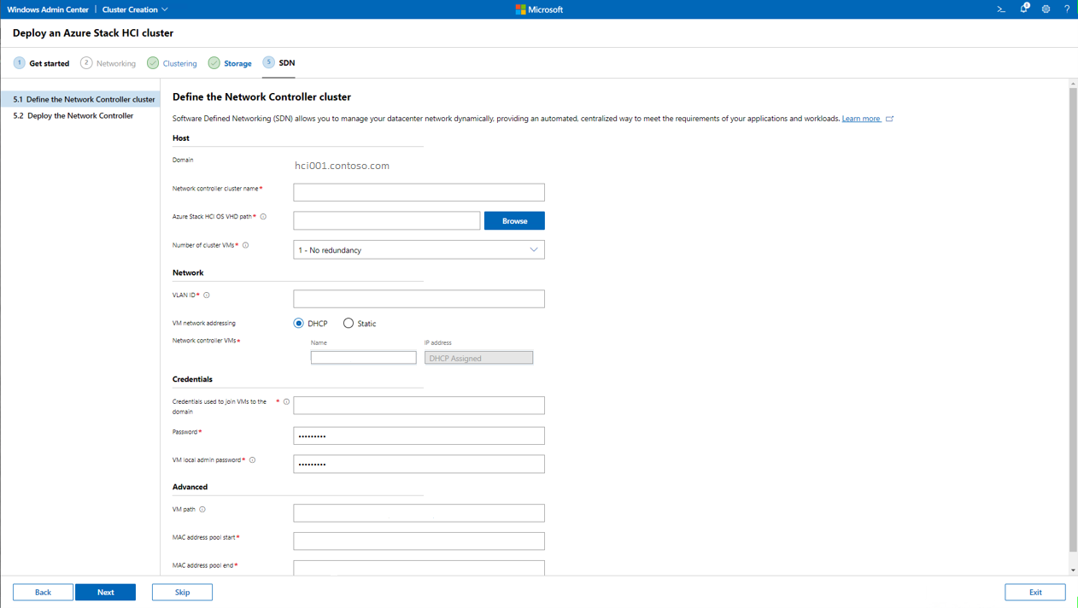Select Deploy the Network Controller step
This screenshot has height=608, width=1078.
click(79, 115)
